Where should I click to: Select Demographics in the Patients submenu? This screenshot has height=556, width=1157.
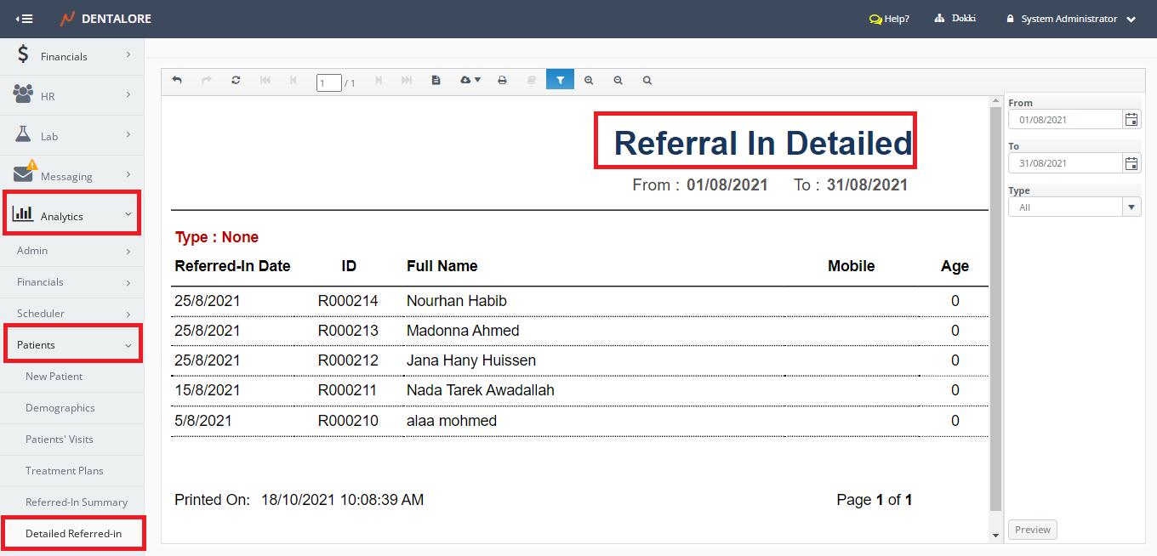click(60, 408)
